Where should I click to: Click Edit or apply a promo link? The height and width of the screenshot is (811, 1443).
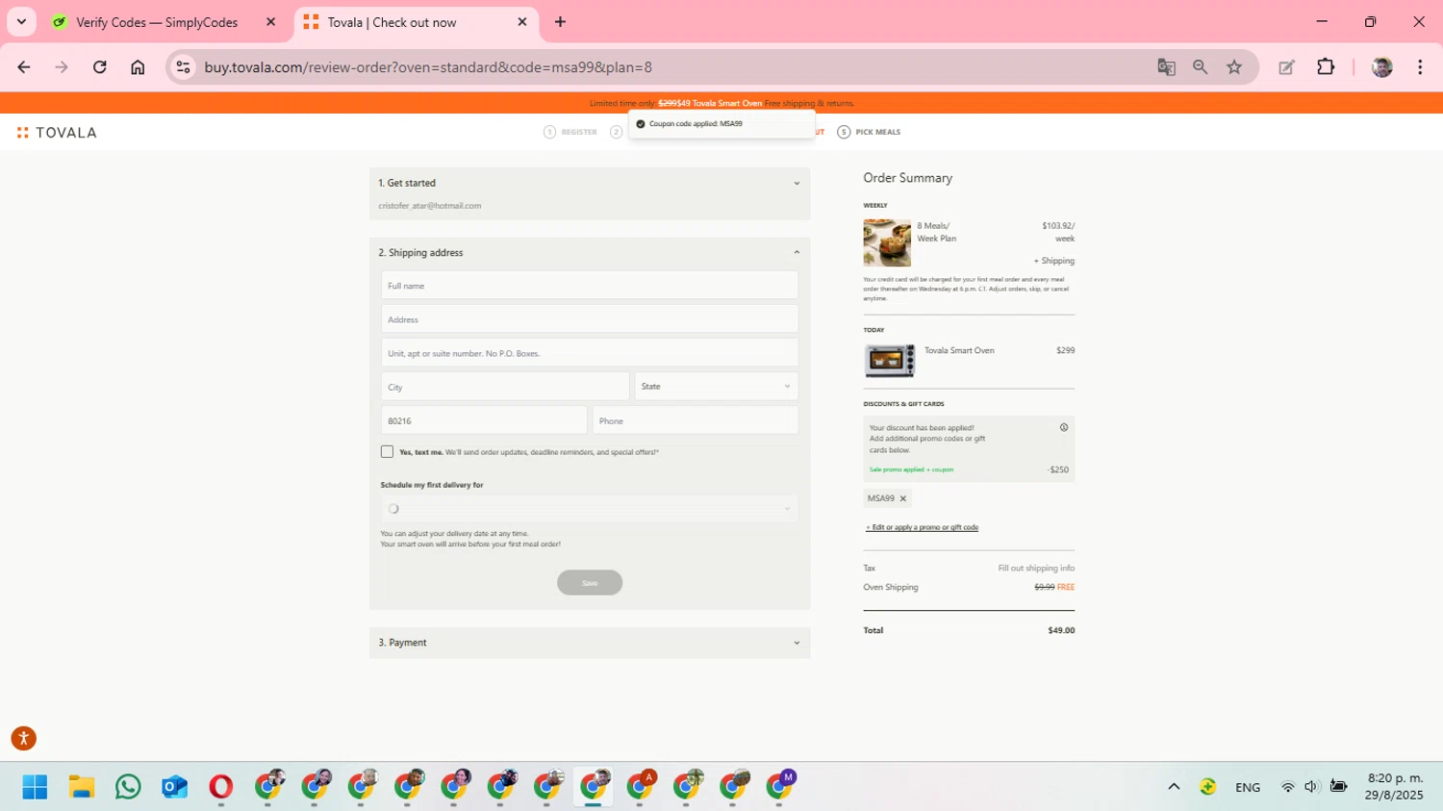(922, 527)
